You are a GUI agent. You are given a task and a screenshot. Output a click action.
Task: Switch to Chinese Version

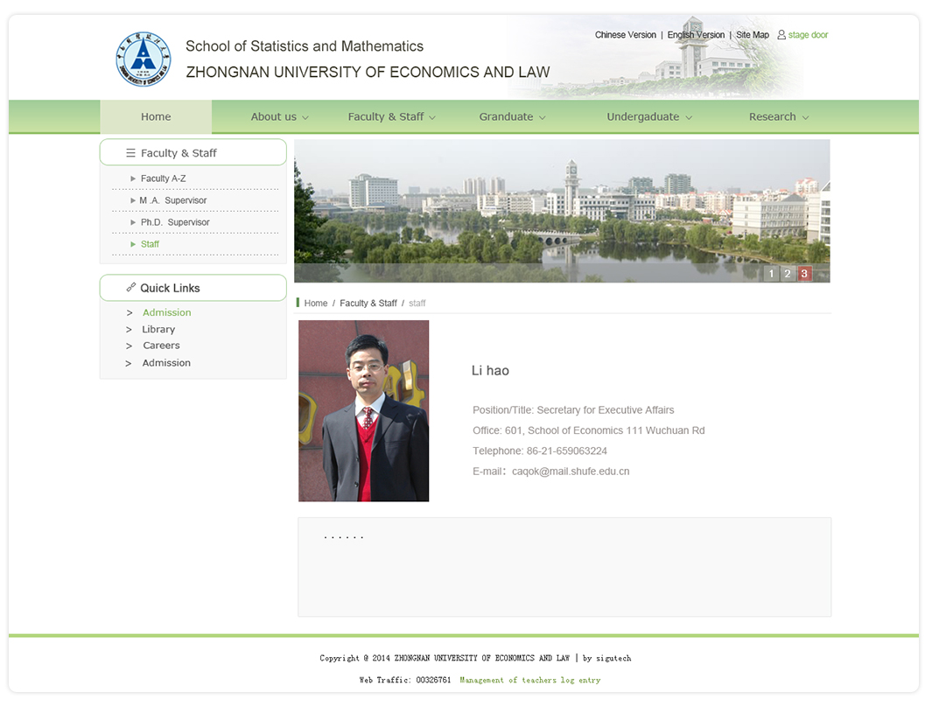click(x=626, y=34)
